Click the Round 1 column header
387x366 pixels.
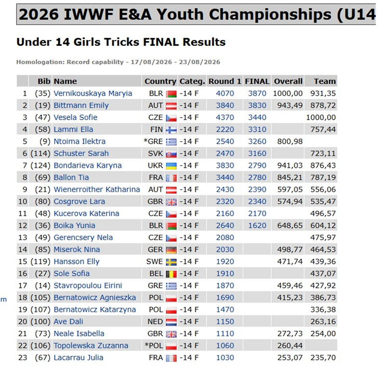225,81
